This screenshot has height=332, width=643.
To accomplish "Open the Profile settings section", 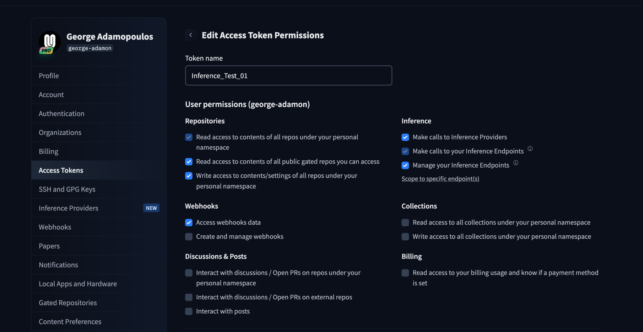I will coord(49,76).
